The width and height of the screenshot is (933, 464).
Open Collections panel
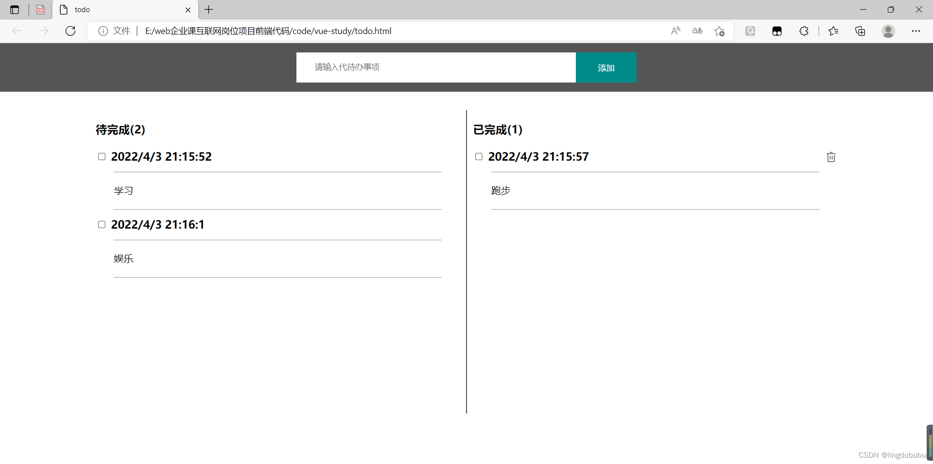tap(860, 31)
